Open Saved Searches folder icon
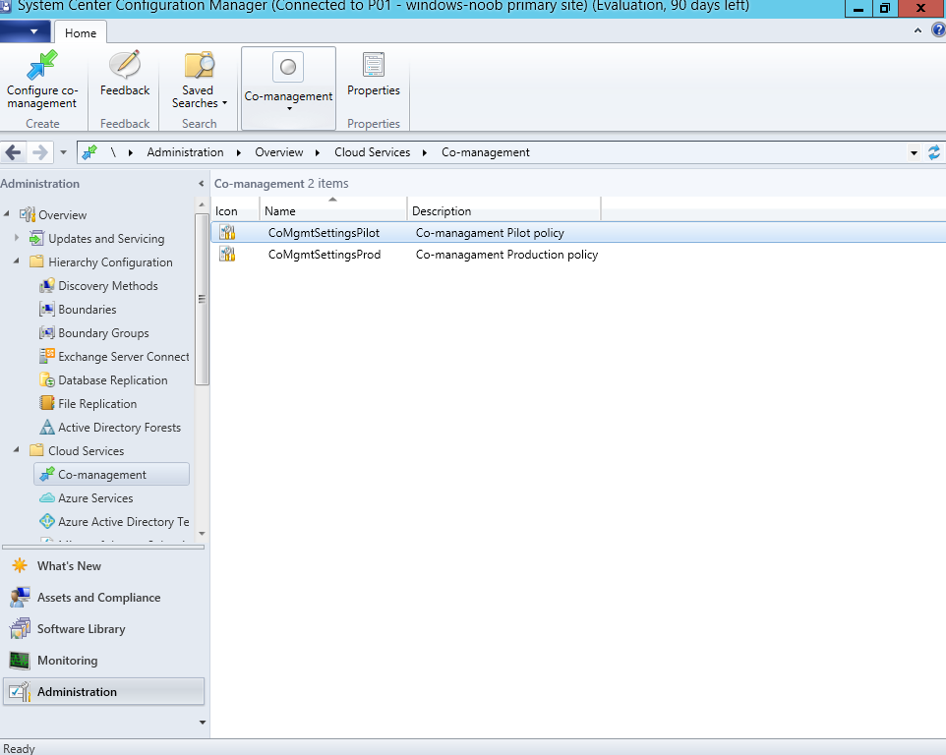 point(199,65)
